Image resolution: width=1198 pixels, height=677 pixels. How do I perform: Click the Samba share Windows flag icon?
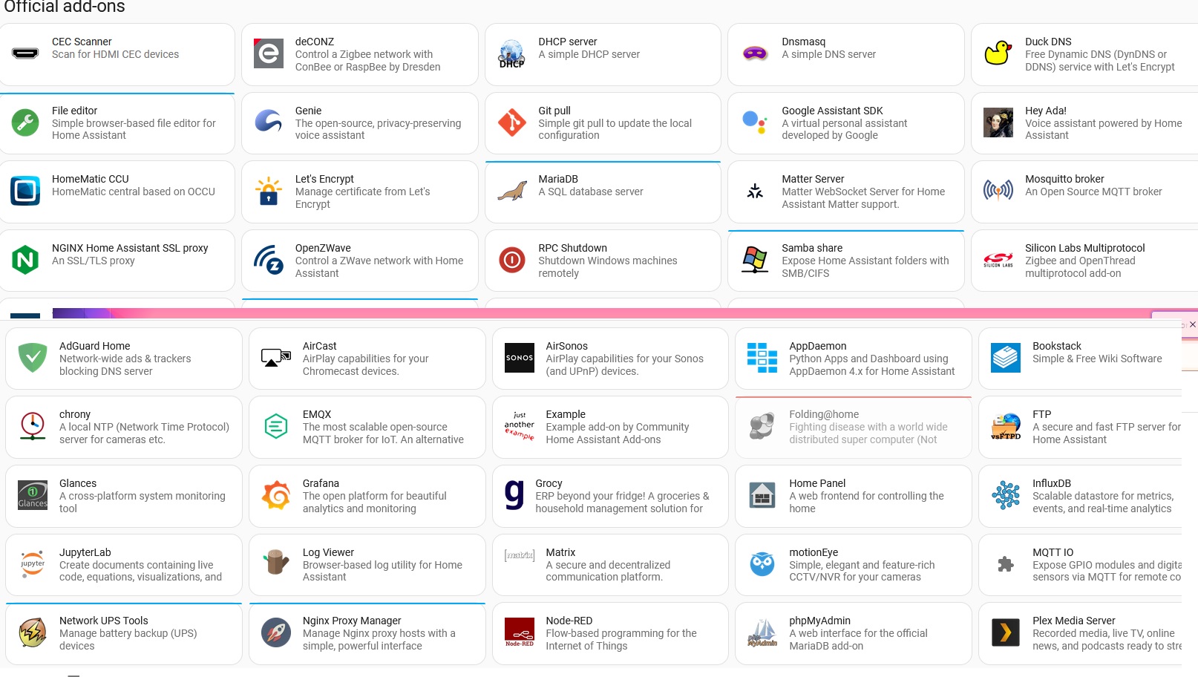755,260
